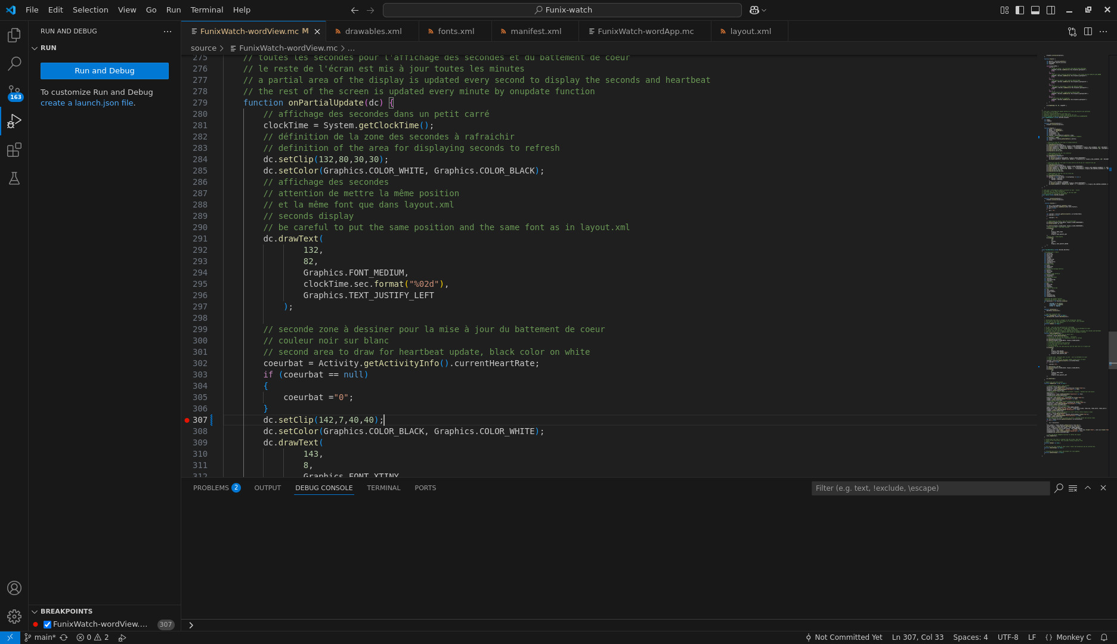Open the Terminal menu
The height and width of the screenshot is (644, 1117).
206,10
